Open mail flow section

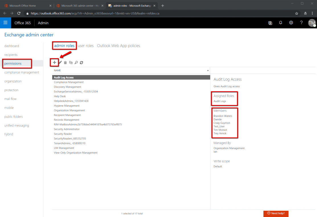(x=10, y=99)
